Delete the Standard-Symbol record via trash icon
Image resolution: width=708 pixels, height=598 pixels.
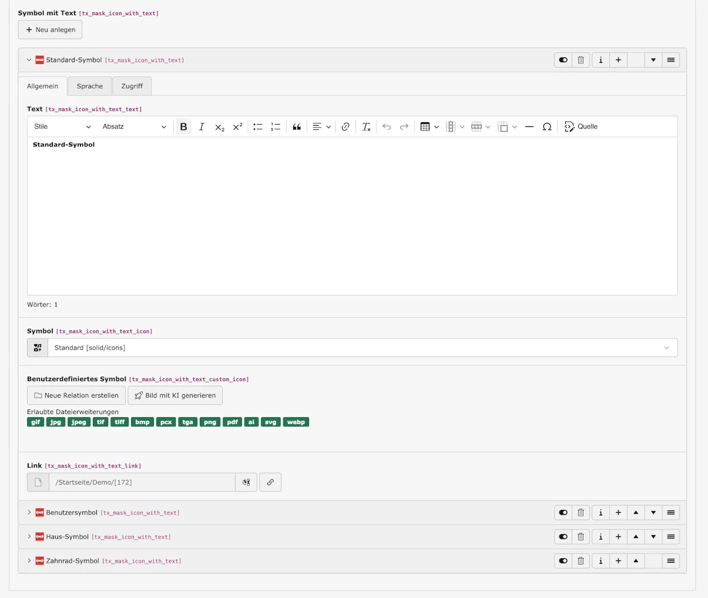click(581, 59)
